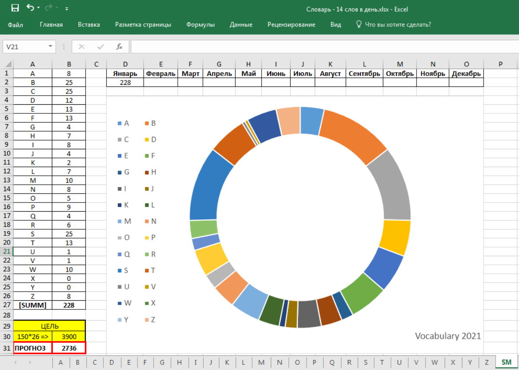Viewport: 519px width, 370px height.
Task: Open Customize Quick Access Toolbar dropdown
Action: coord(66,8)
